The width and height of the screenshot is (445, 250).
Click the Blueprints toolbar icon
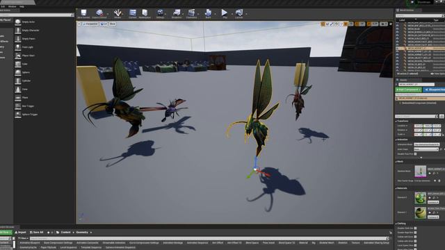(177, 14)
